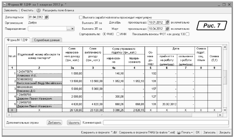This screenshot has height=139, width=234.
Task: Open Подразделение selection with ellipsis button
Action: click(x=68, y=29)
